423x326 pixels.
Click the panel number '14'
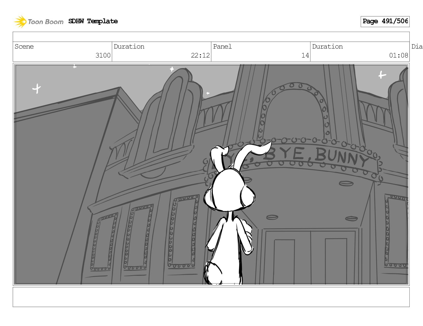point(305,55)
